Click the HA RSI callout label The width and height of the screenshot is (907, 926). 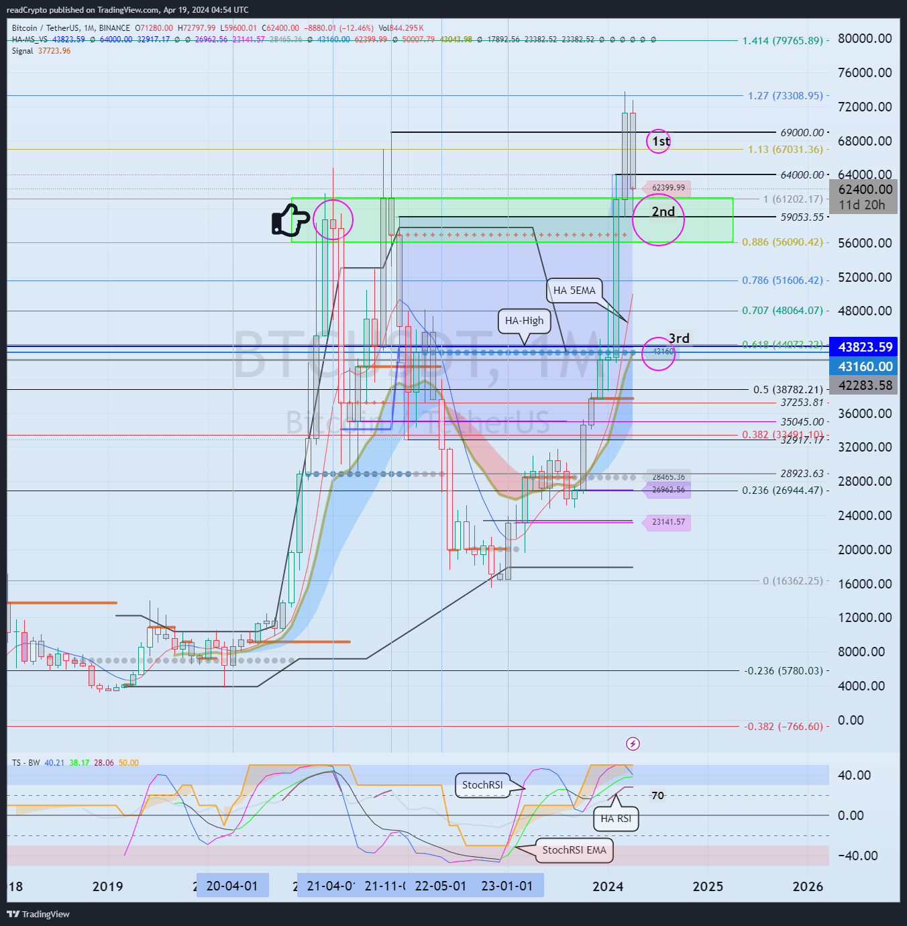click(616, 819)
